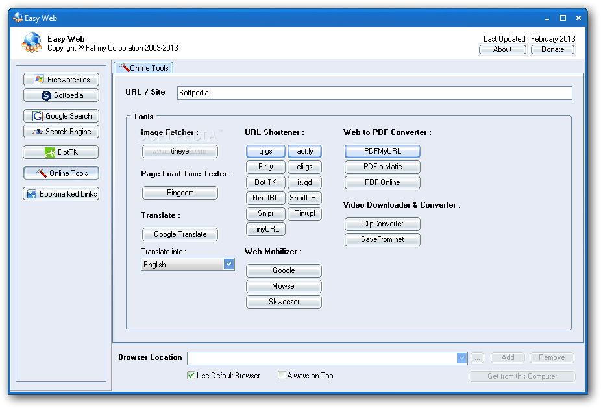Shorten URL with cli.gs
This screenshot has height=408, width=601.
point(304,167)
